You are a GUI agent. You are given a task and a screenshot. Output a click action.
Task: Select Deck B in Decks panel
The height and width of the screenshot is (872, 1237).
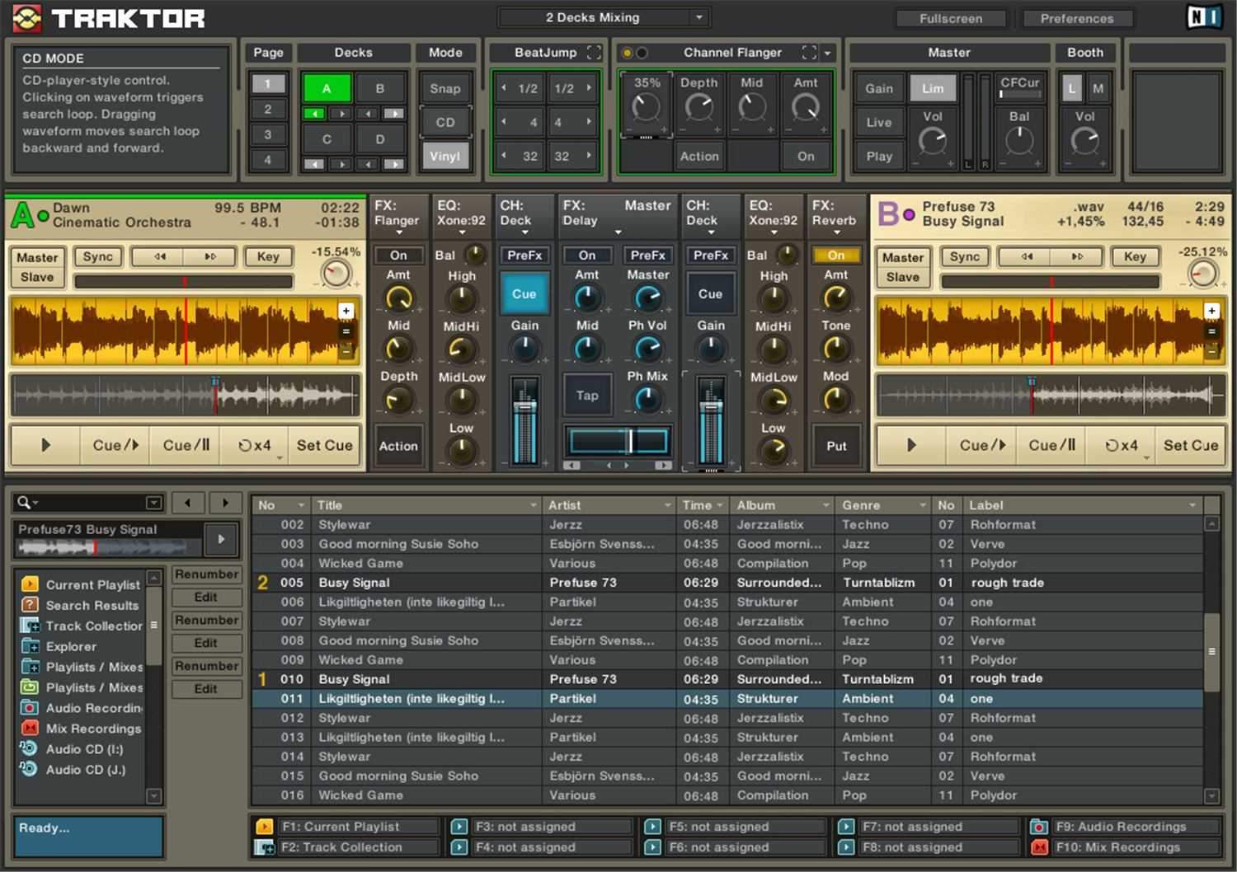380,88
